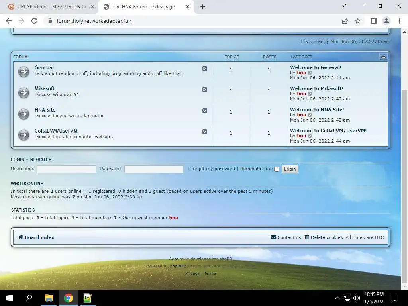408x306 pixels.
Task: Focus the Password input field
Action: click(154, 169)
